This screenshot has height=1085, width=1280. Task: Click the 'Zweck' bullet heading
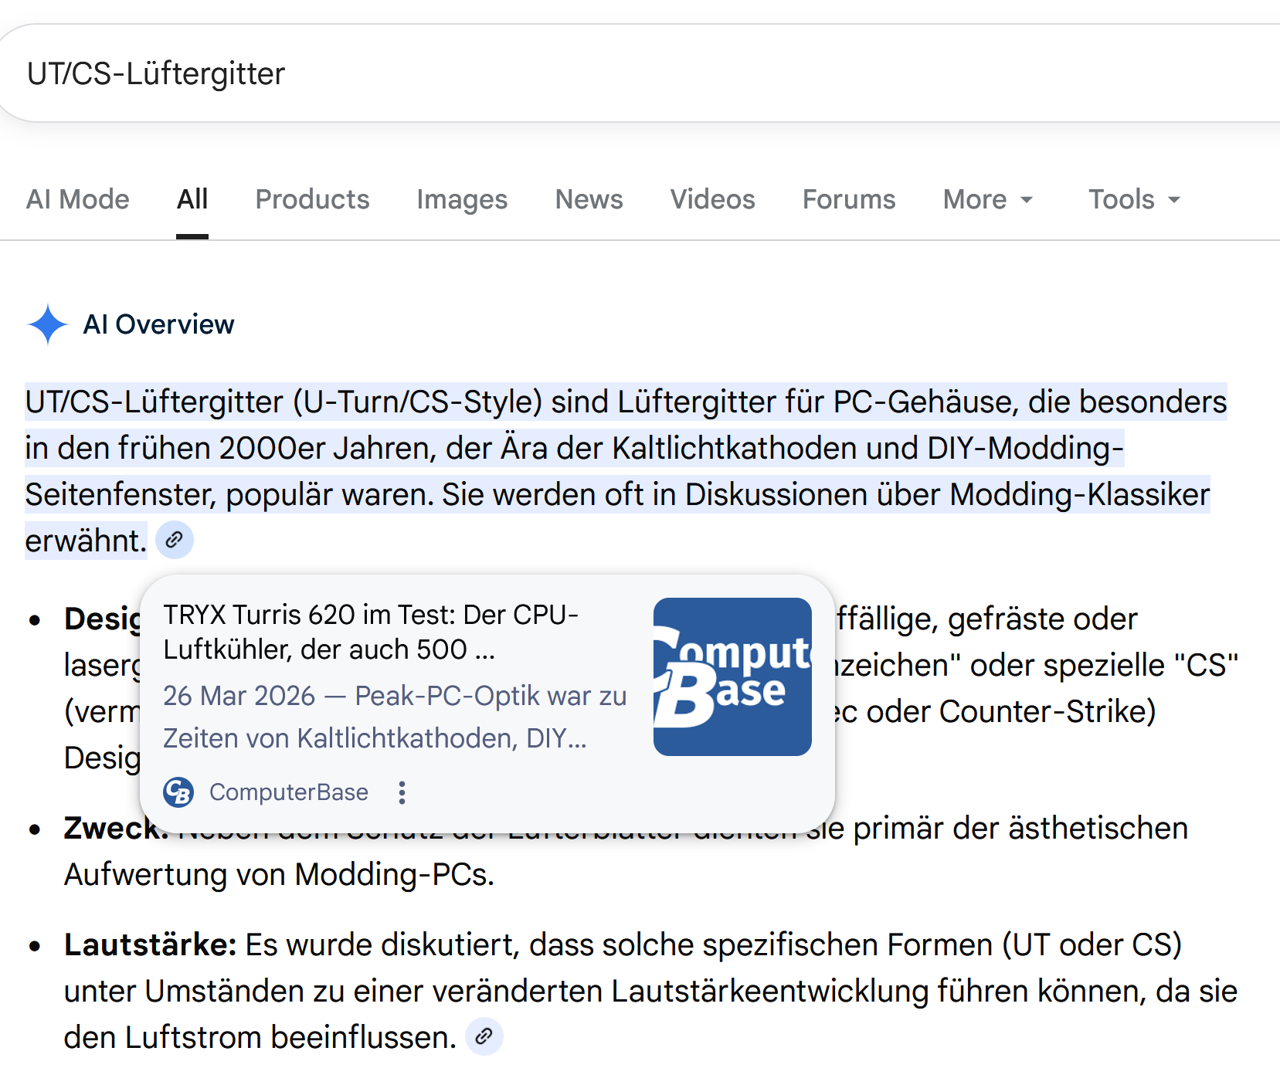pos(116,828)
